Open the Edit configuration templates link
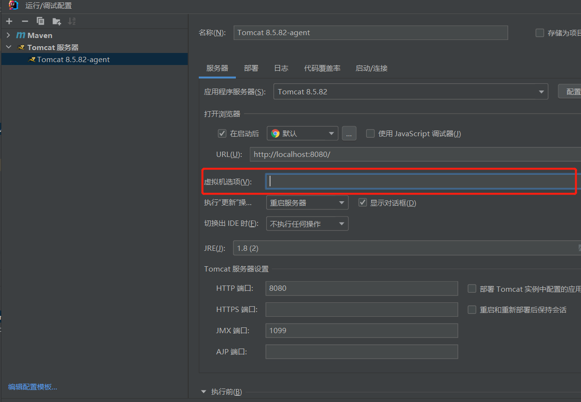Image resolution: width=581 pixels, height=402 pixels. click(x=33, y=387)
